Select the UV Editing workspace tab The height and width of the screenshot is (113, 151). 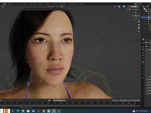pos(25,4)
